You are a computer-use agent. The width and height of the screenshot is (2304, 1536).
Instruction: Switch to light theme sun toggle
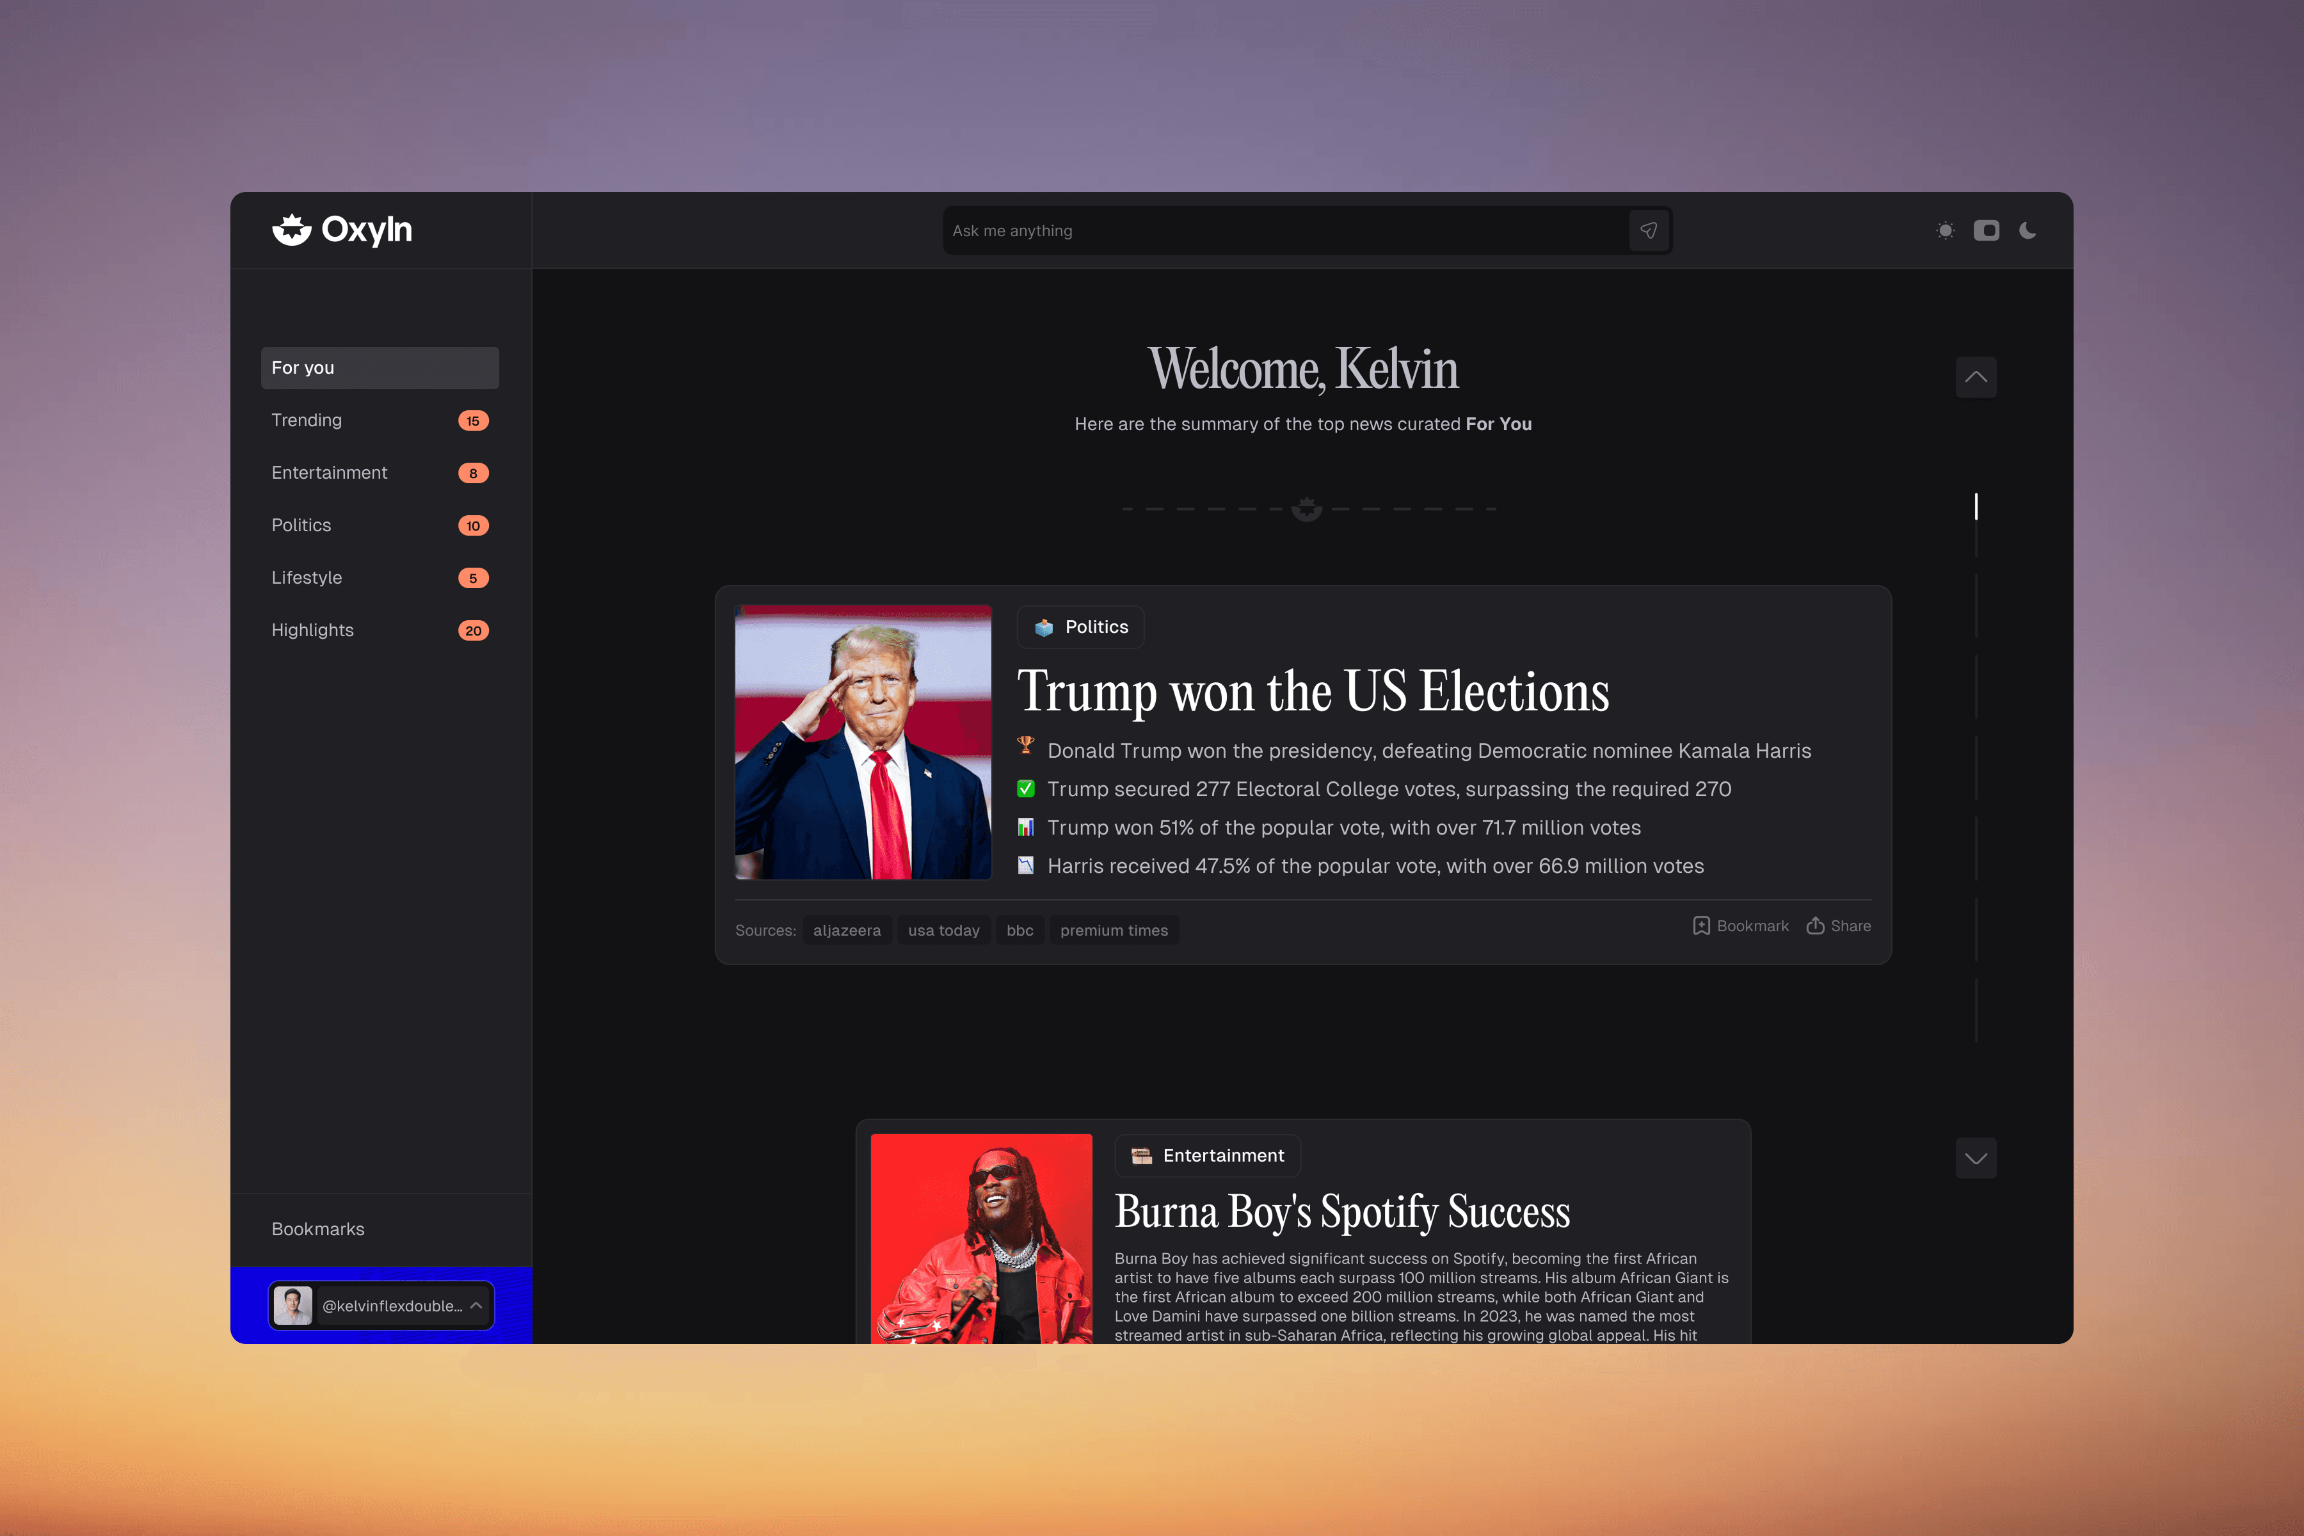pos(1946,230)
